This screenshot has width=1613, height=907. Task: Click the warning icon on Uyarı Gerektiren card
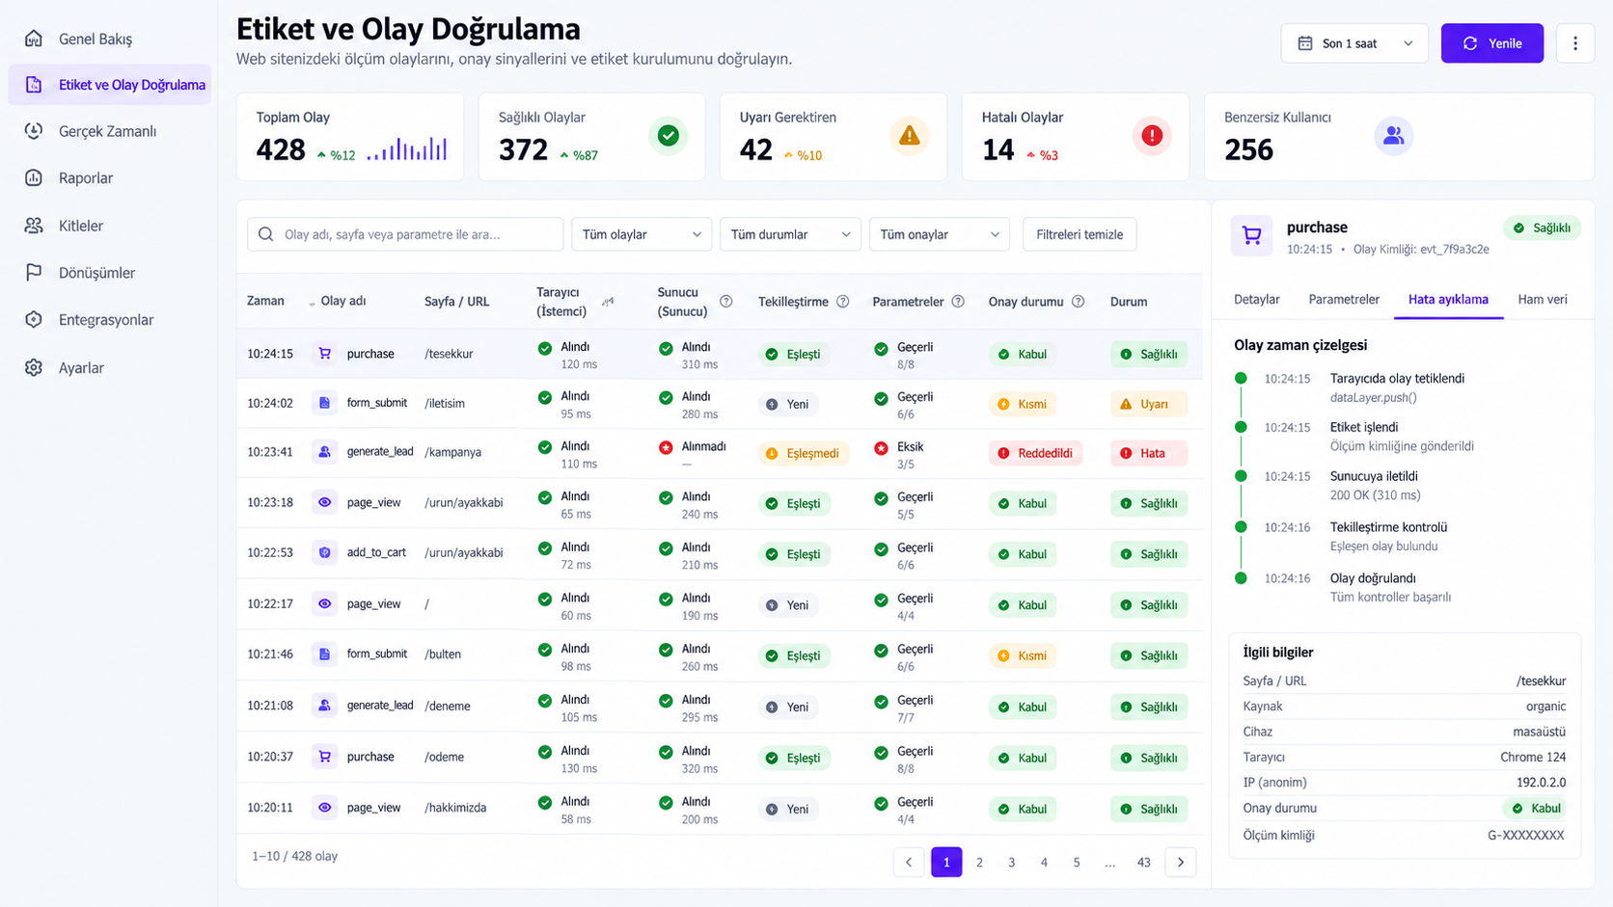click(910, 136)
